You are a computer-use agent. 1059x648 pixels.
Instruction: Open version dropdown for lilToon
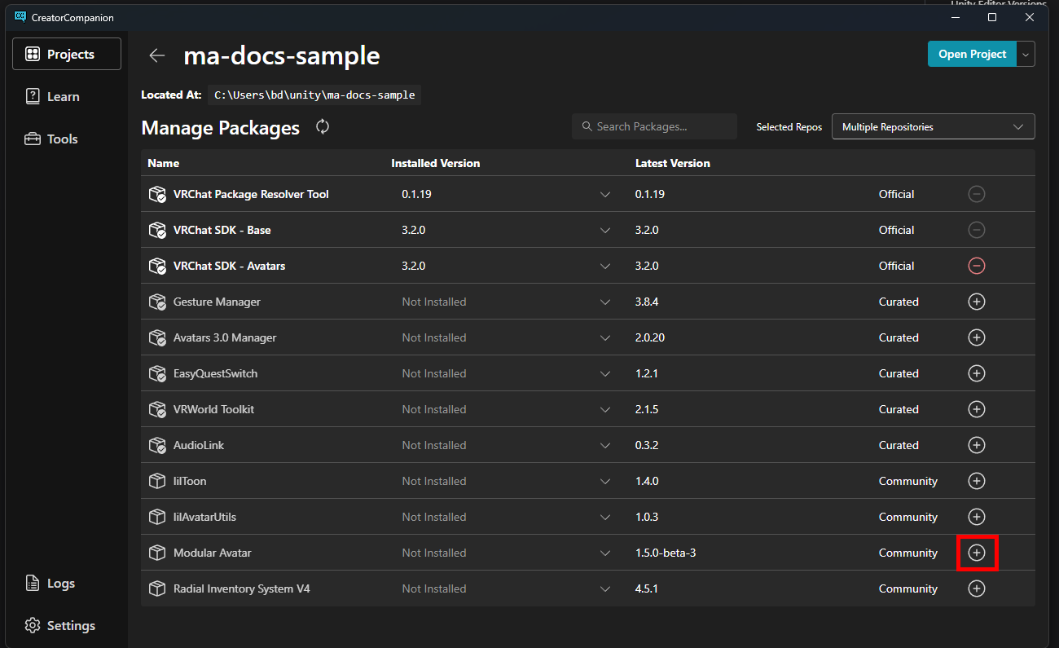tap(604, 481)
